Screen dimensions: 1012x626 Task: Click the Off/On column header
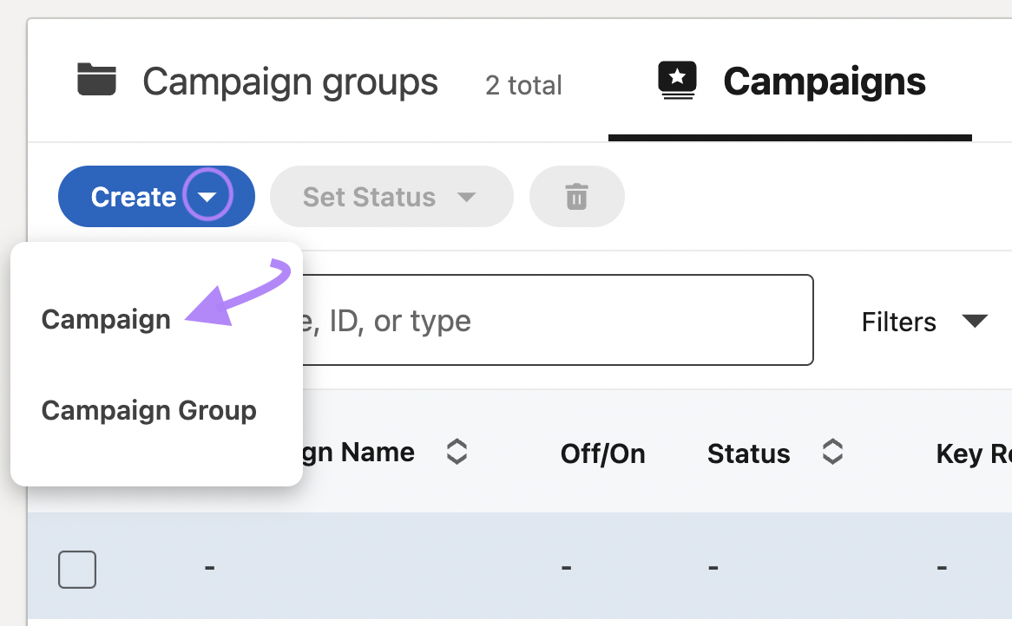[x=602, y=453]
